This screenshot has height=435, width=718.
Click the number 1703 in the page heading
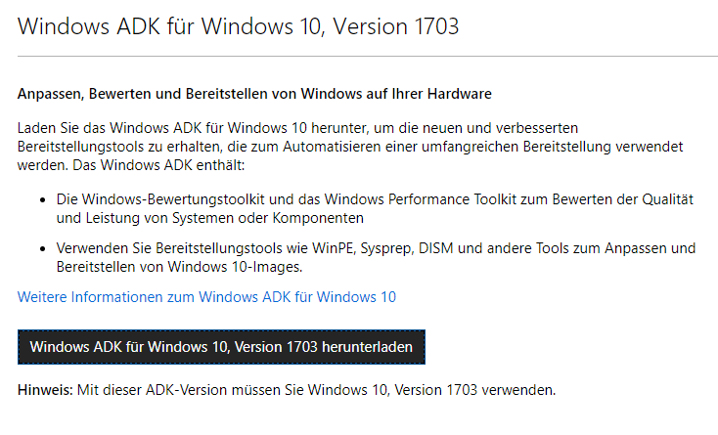[436, 26]
